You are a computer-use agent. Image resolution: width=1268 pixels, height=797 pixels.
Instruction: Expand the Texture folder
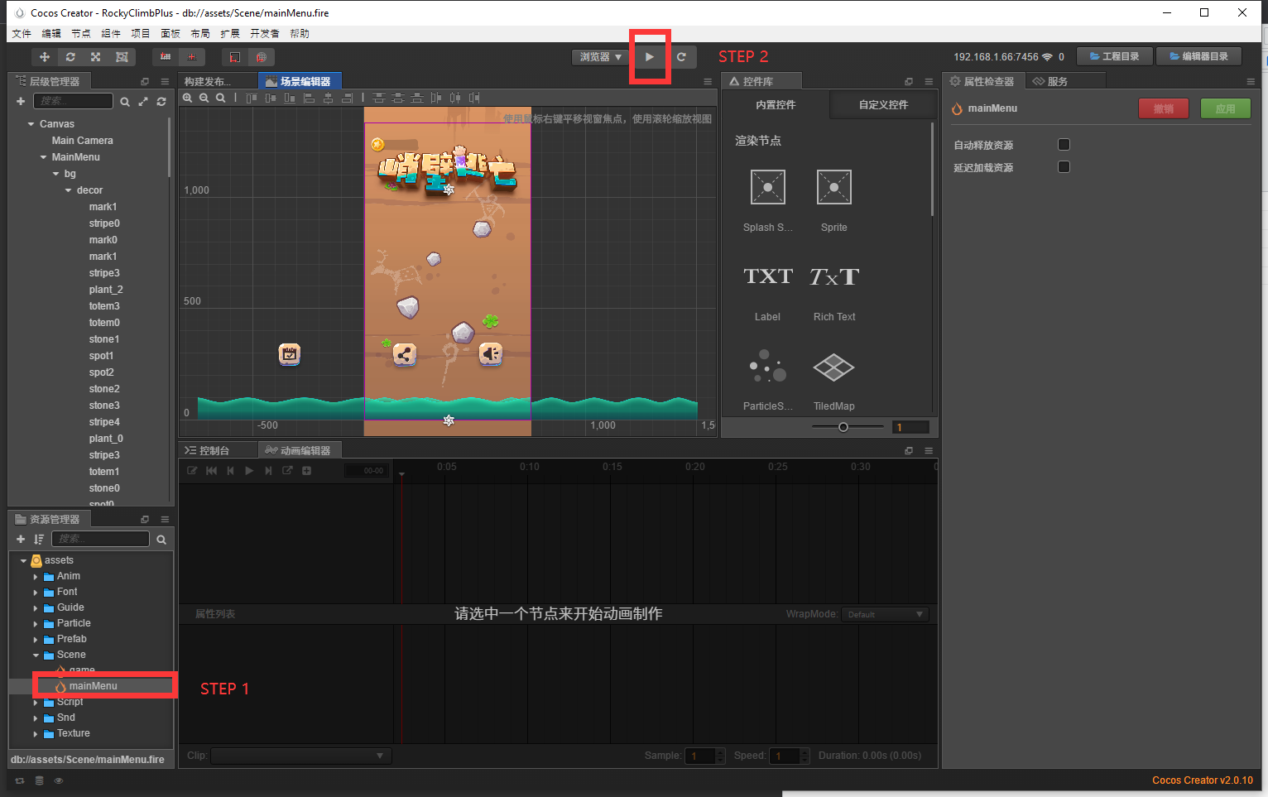pyautogui.click(x=36, y=734)
